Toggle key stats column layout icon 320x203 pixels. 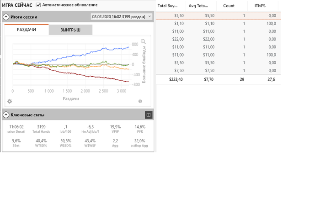[149, 115]
